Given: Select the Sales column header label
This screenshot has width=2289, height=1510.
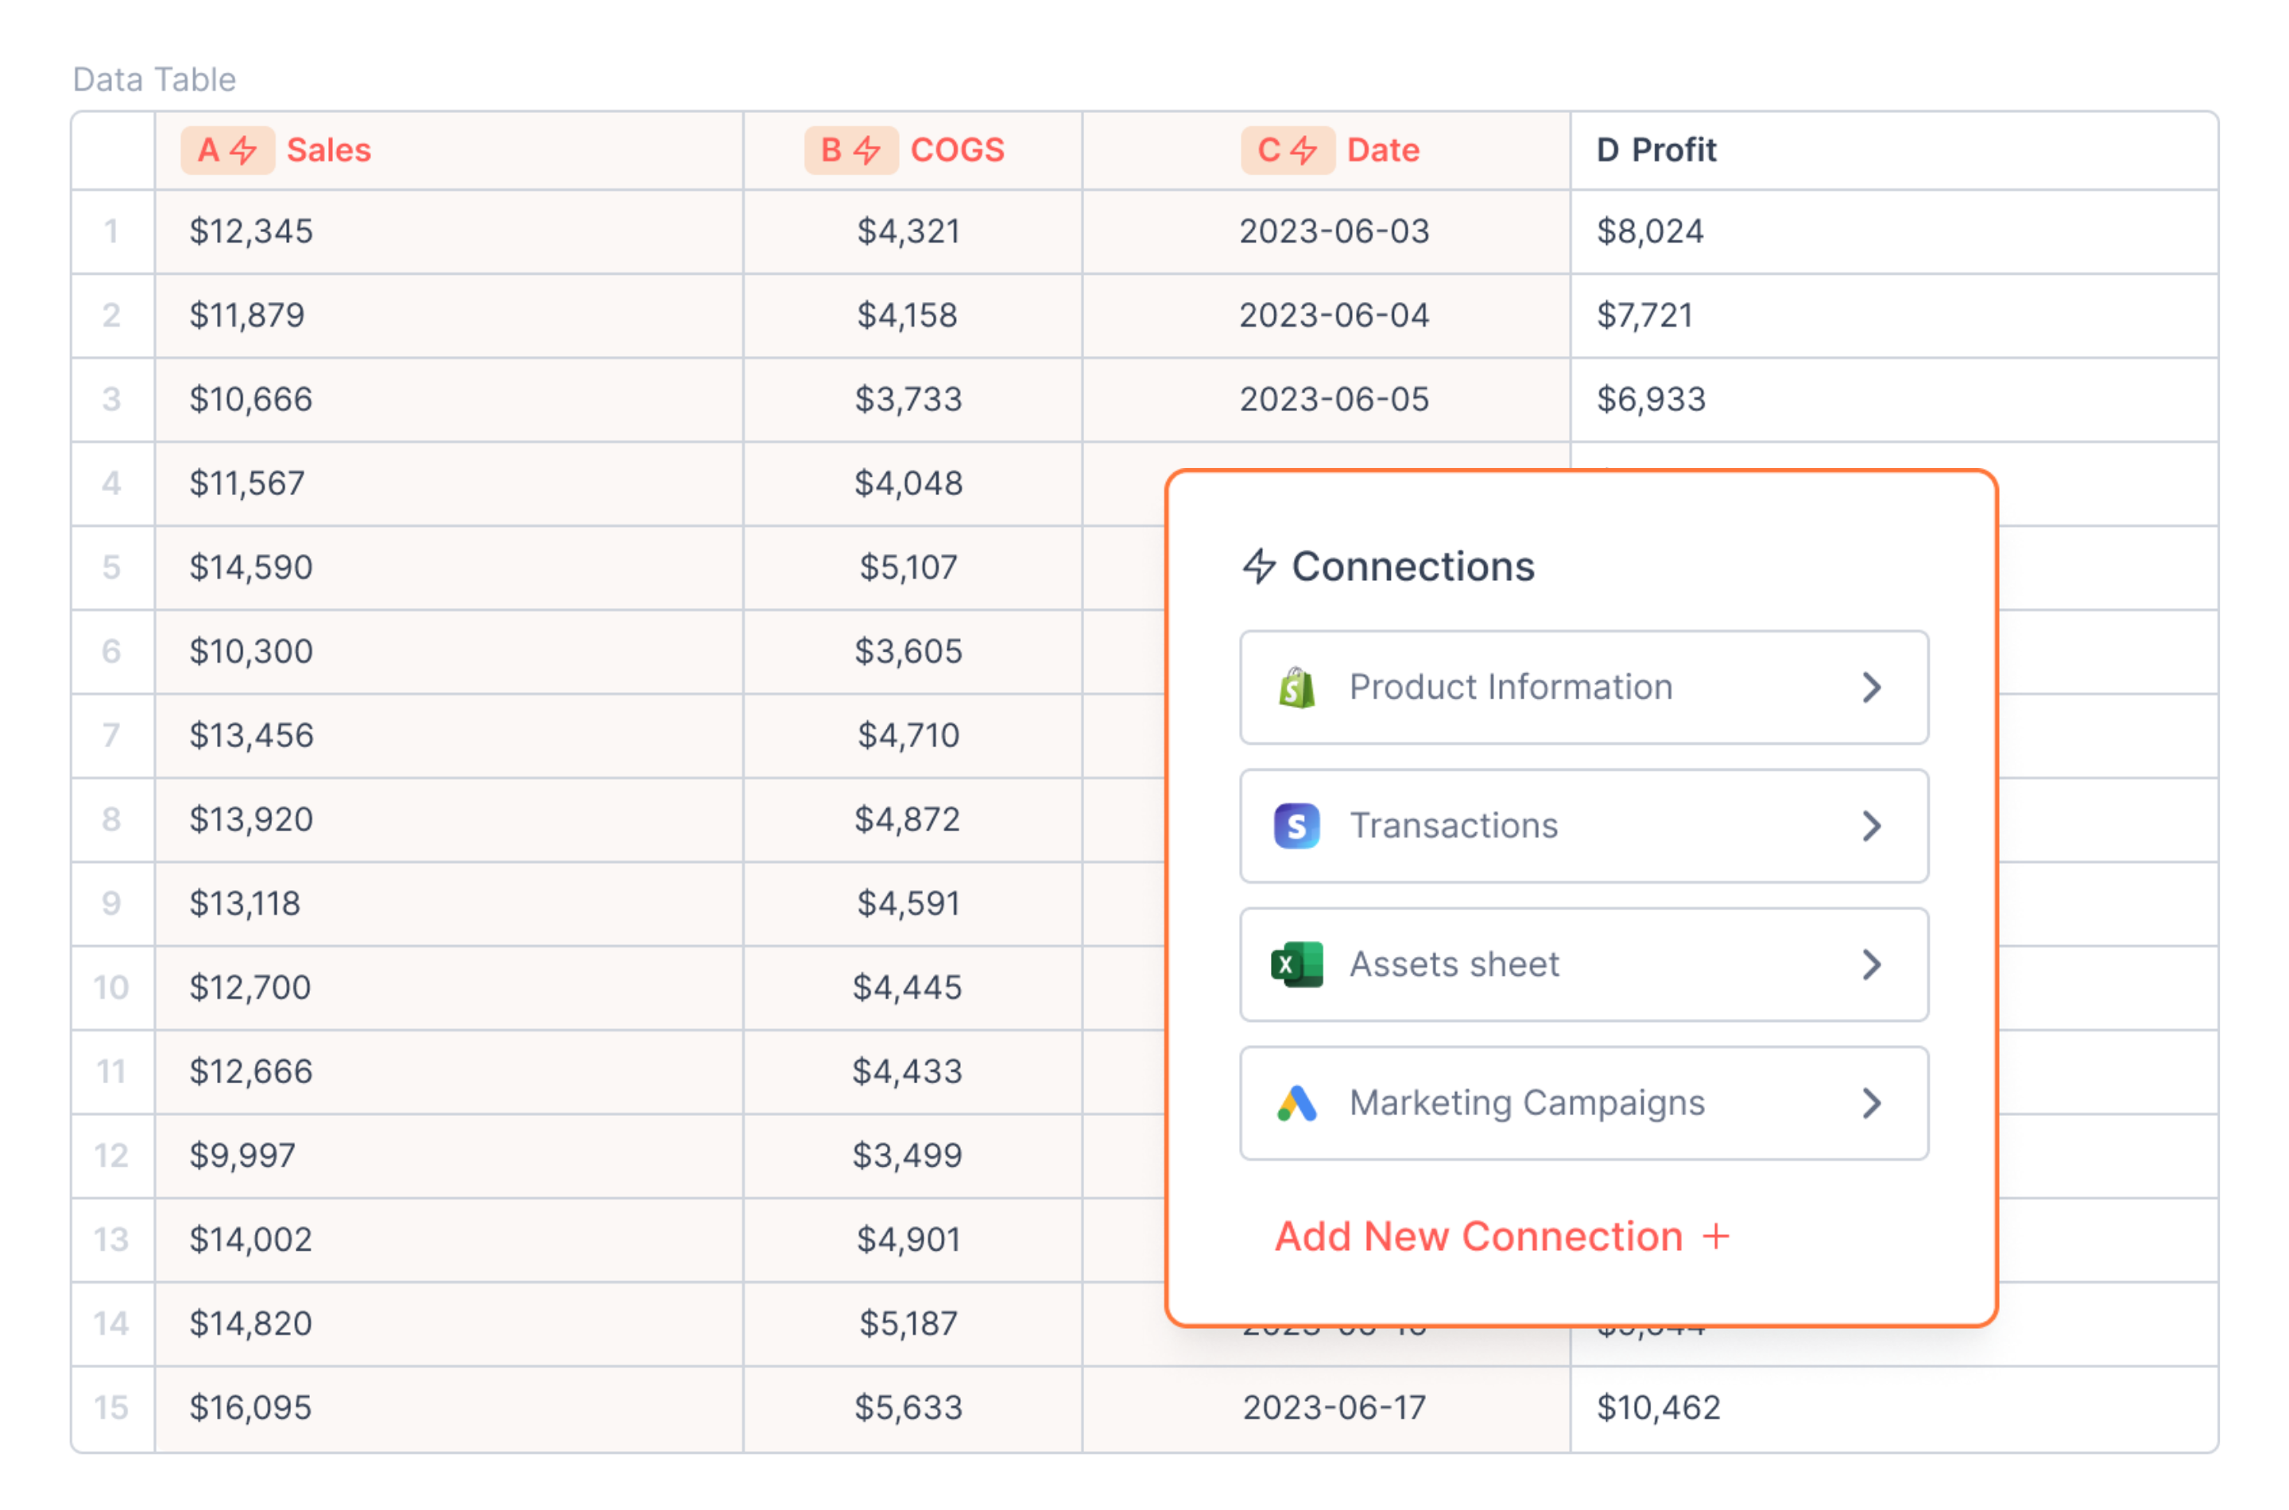Looking at the screenshot, I should coord(328,150).
